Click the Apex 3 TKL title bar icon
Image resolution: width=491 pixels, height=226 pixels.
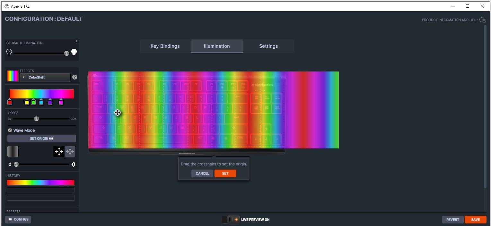click(7, 6)
